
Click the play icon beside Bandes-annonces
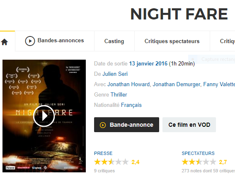point(30,41)
